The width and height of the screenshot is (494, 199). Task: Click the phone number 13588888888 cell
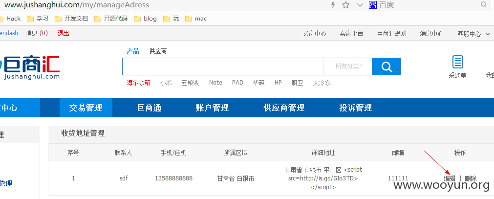click(173, 178)
